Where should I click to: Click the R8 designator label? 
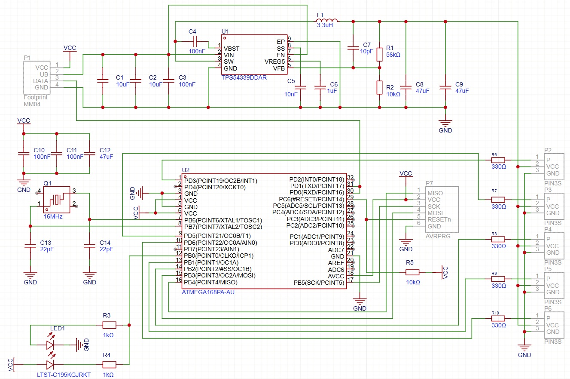pos(494,234)
